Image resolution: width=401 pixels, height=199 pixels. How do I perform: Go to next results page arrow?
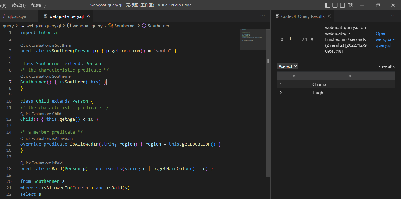click(x=312, y=39)
